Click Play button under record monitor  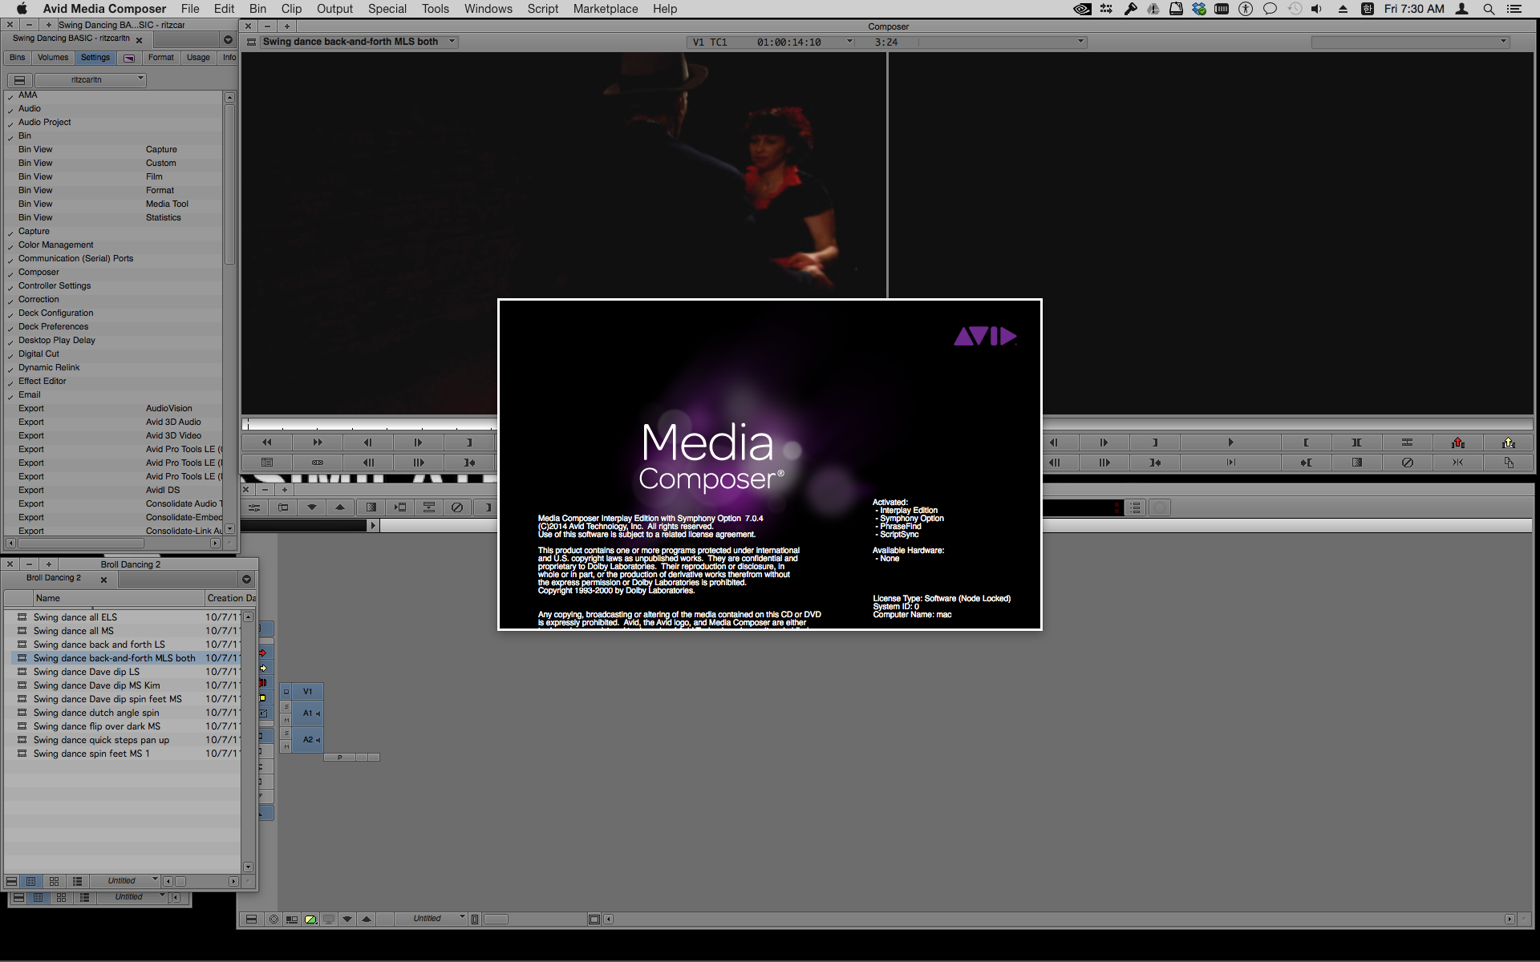pyautogui.click(x=1230, y=443)
